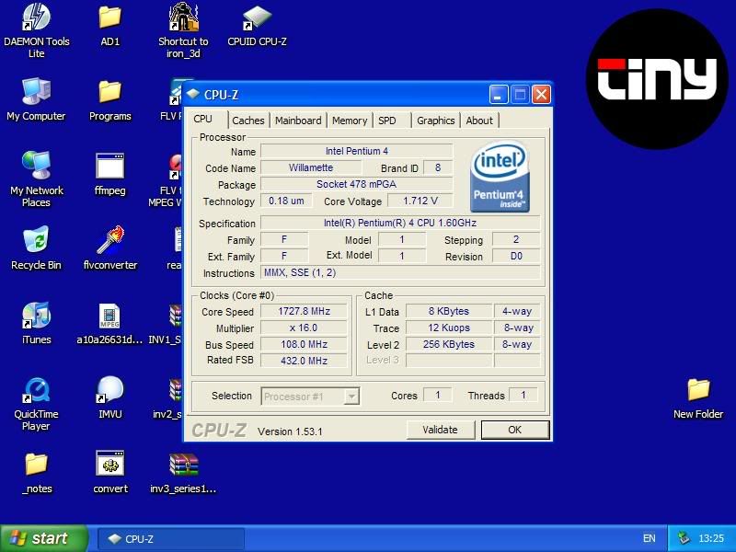Close the CPU-Z window
Image resolution: width=736 pixels, height=552 pixels.
tap(541, 95)
